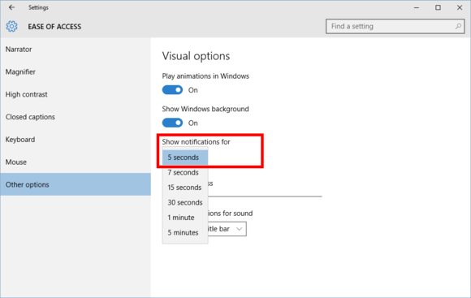471x298 pixels.
Task: Maximize the Settings window
Action: coord(438,7)
